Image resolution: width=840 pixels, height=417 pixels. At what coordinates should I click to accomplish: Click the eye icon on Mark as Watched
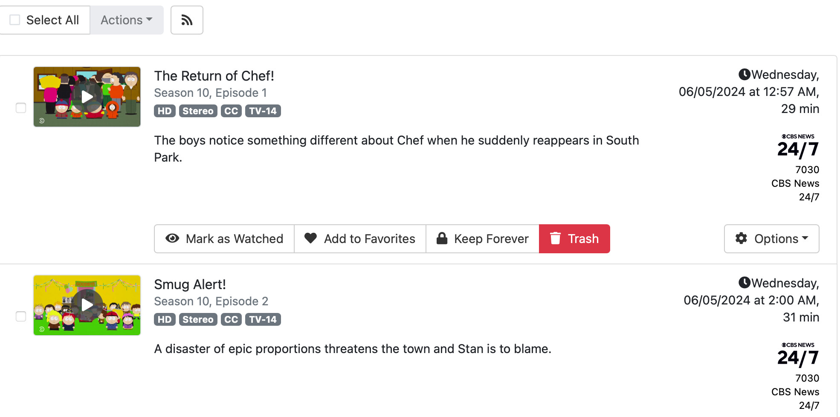coord(172,238)
